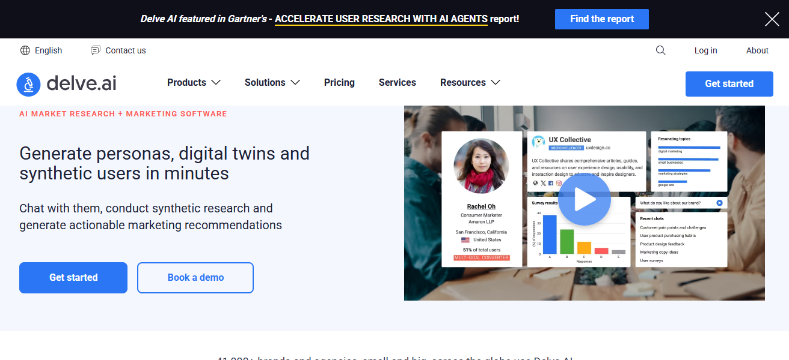Click the Recent chats heading
The width and height of the screenshot is (789, 360).
click(652, 218)
